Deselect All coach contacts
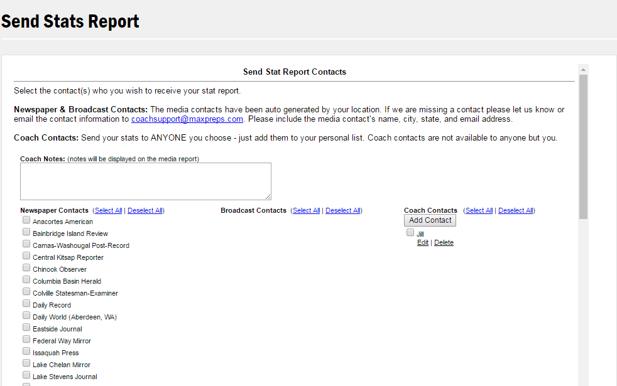The image size is (617, 386). click(x=515, y=211)
